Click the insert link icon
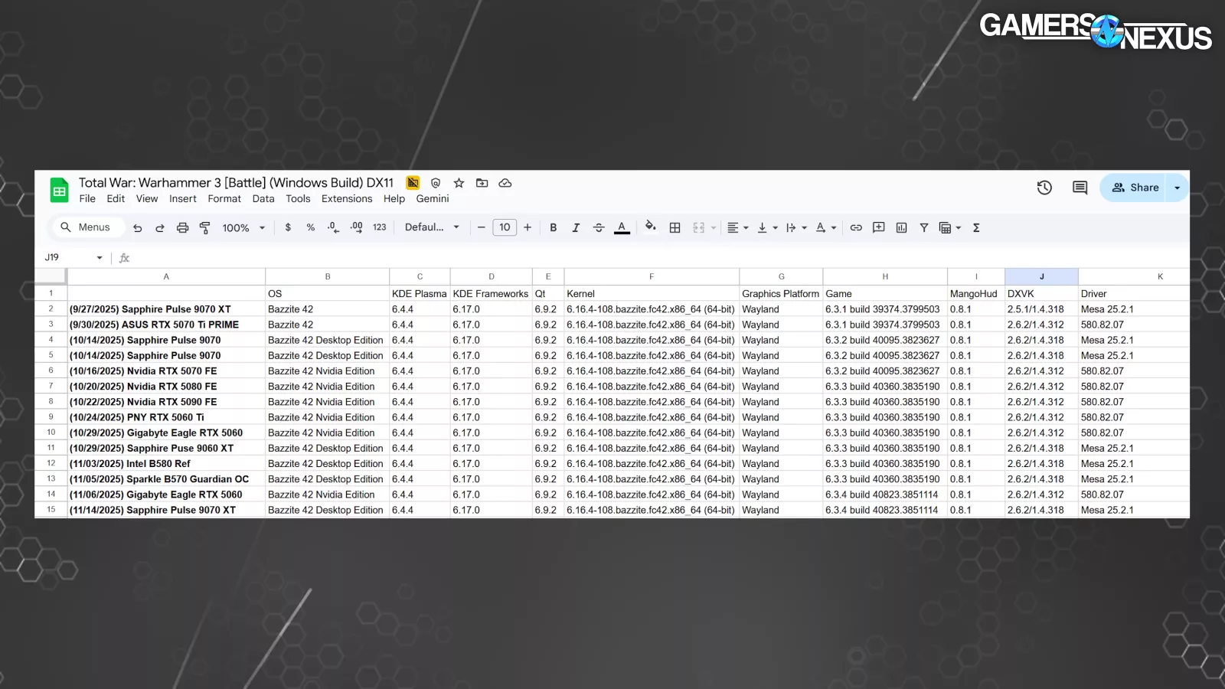This screenshot has height=689, width=1225. click(856, 227)
